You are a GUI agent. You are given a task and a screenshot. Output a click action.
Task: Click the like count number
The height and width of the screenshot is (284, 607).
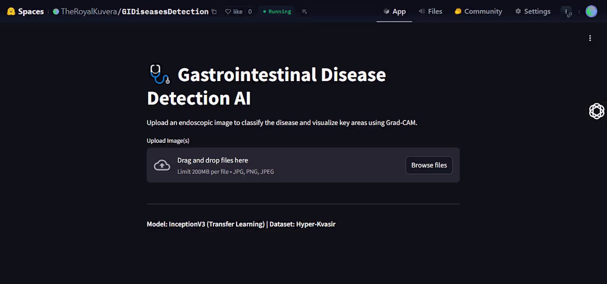click(250, 12)
